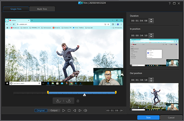The width and height of the screenshot is (184, 121).
Task: Increase Duration with the up arrow
Action: 151,20
